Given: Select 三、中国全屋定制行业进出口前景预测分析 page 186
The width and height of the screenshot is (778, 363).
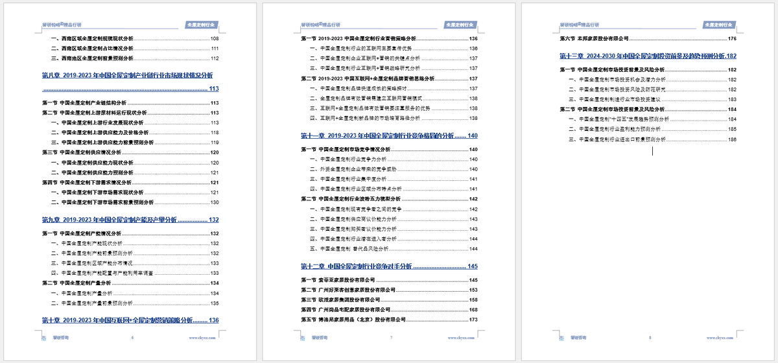Looking at the screenshot, I should coord(654,139).
